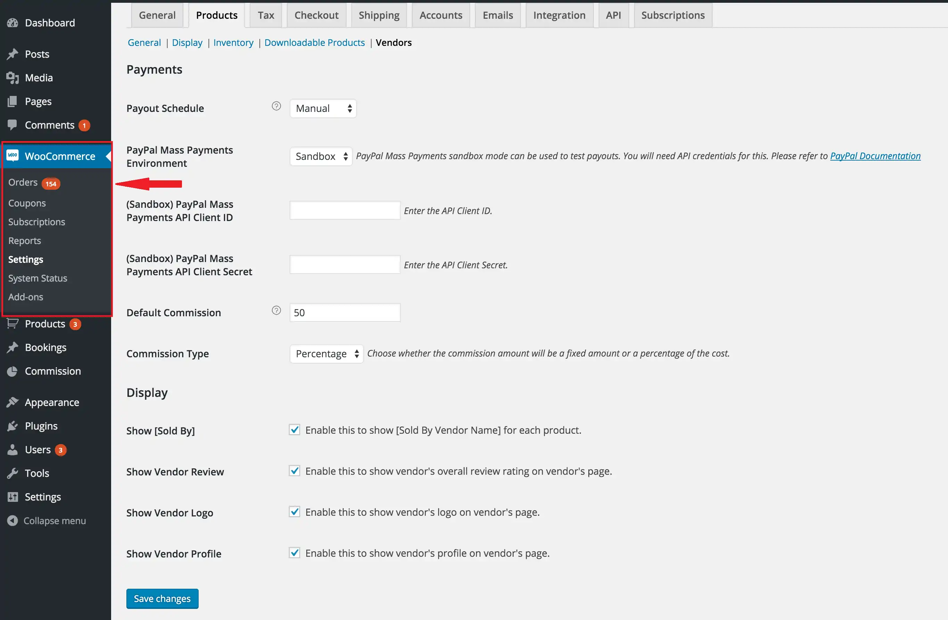Open the Shipping tab
948x620 pixels.
point(379,15)
